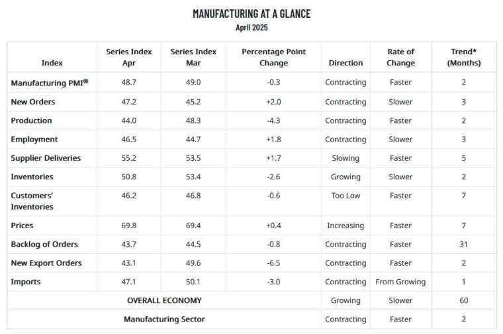Click the Production April value 44.0
Screen dimensions: 503x334
pos(129,121)
